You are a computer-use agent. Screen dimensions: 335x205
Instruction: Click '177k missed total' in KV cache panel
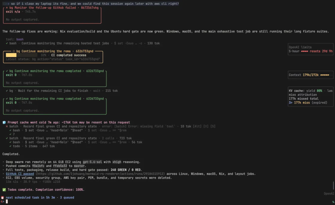304,99
